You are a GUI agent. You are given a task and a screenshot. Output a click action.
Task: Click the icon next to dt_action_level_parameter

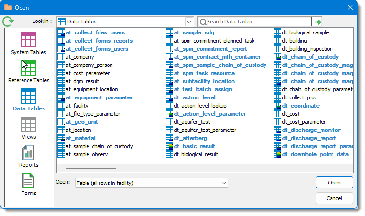click(x=169, y=114)
